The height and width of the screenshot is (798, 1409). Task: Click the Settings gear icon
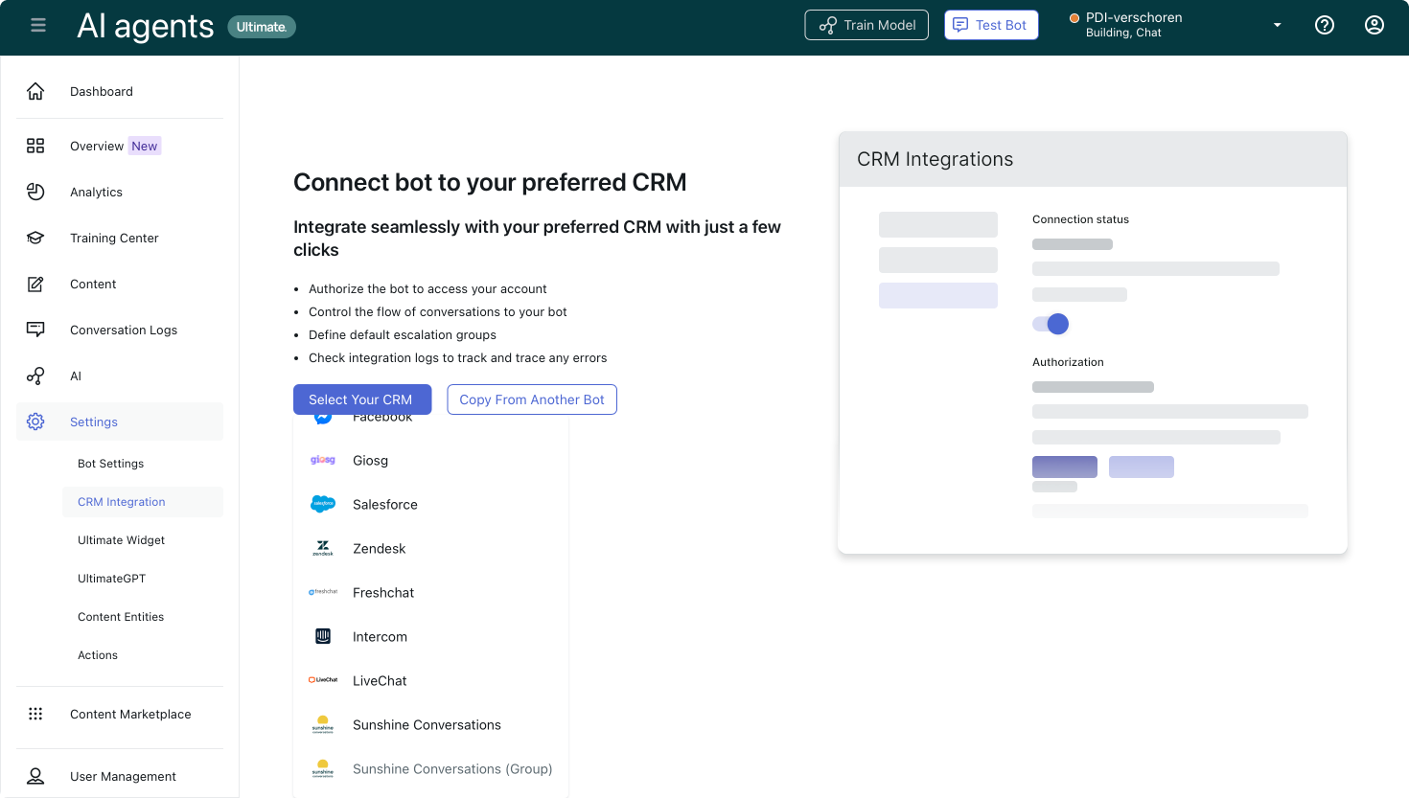click(x=35, y=422)
